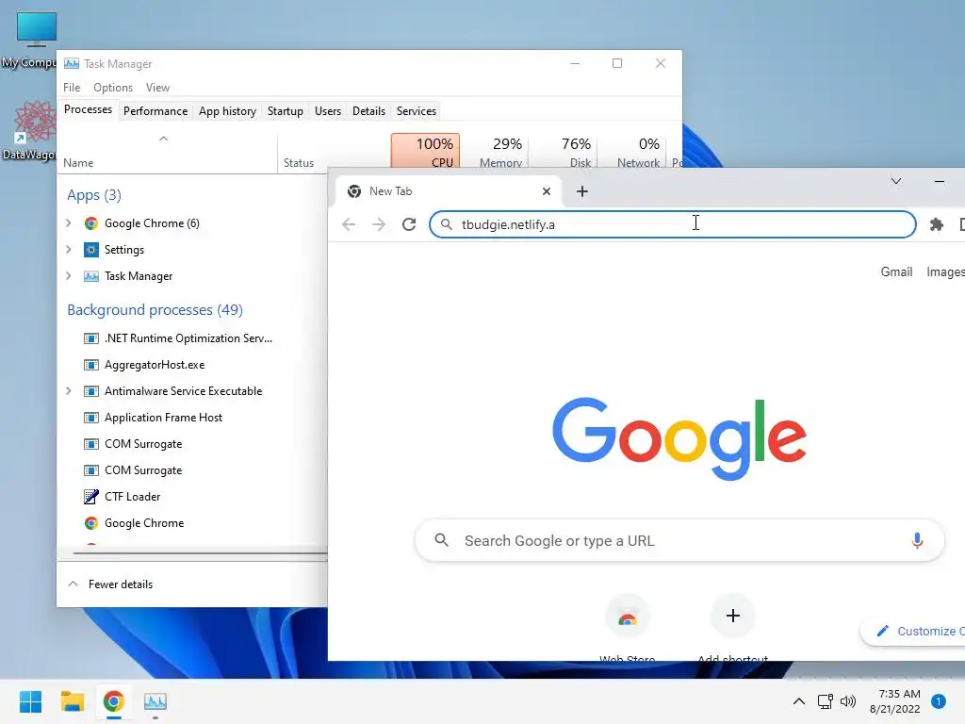Screen dimensions: 965x724
Task: Open File Explorer from the taskbar
Action: tap(72, 701)
